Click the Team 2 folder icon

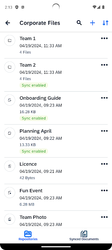click(10, 67)
